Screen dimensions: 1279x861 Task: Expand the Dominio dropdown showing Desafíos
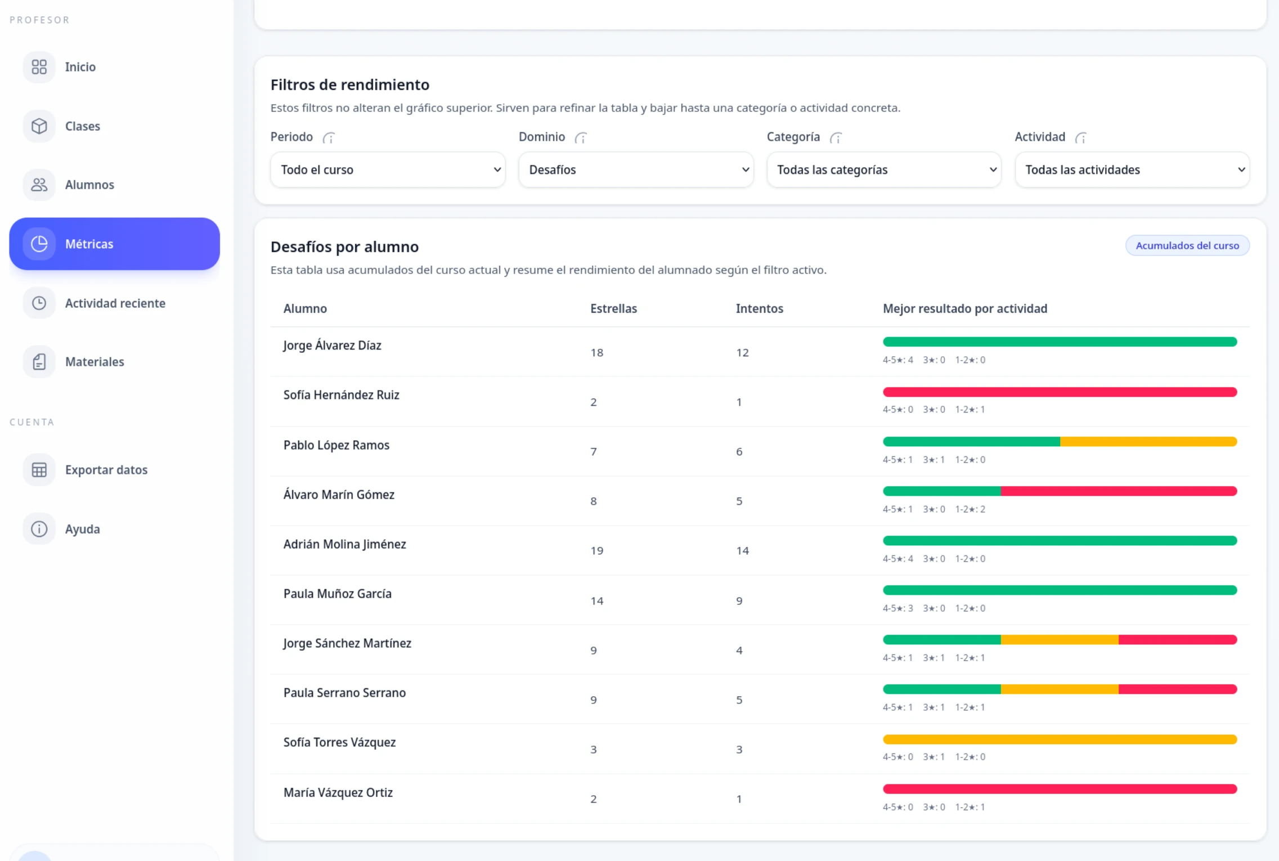[636, 170]
